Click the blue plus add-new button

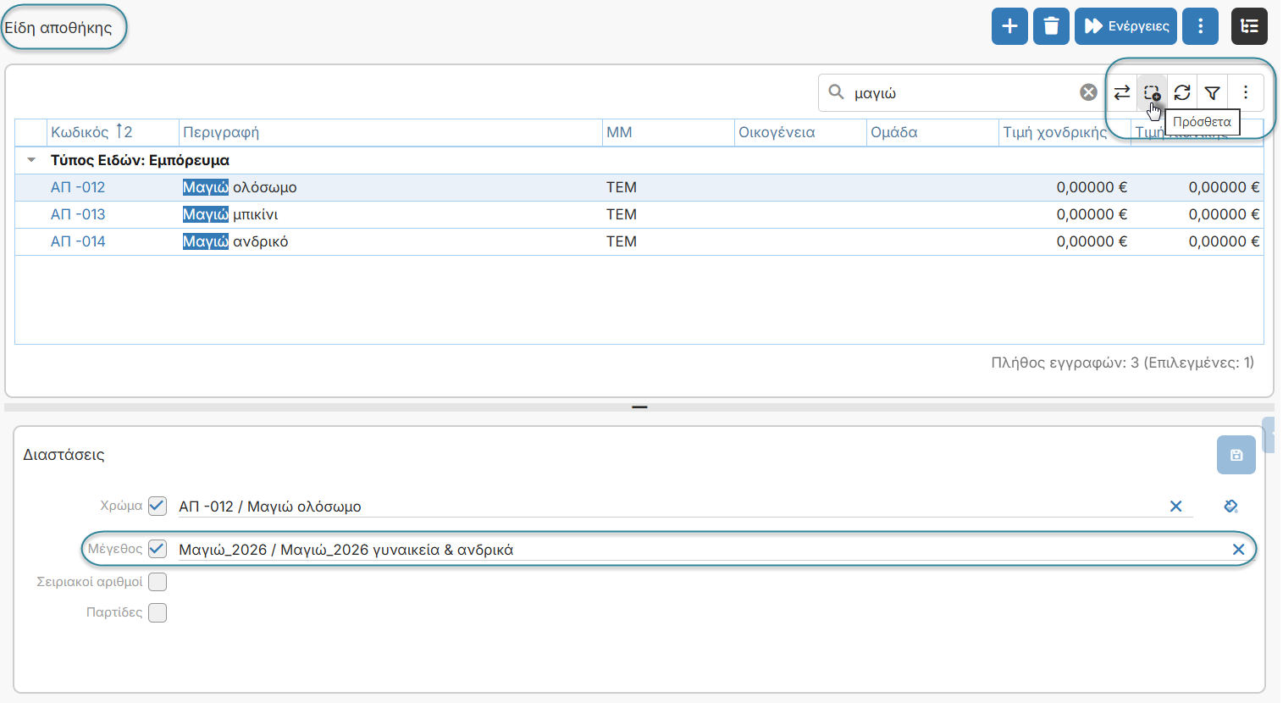(1009, 26)
